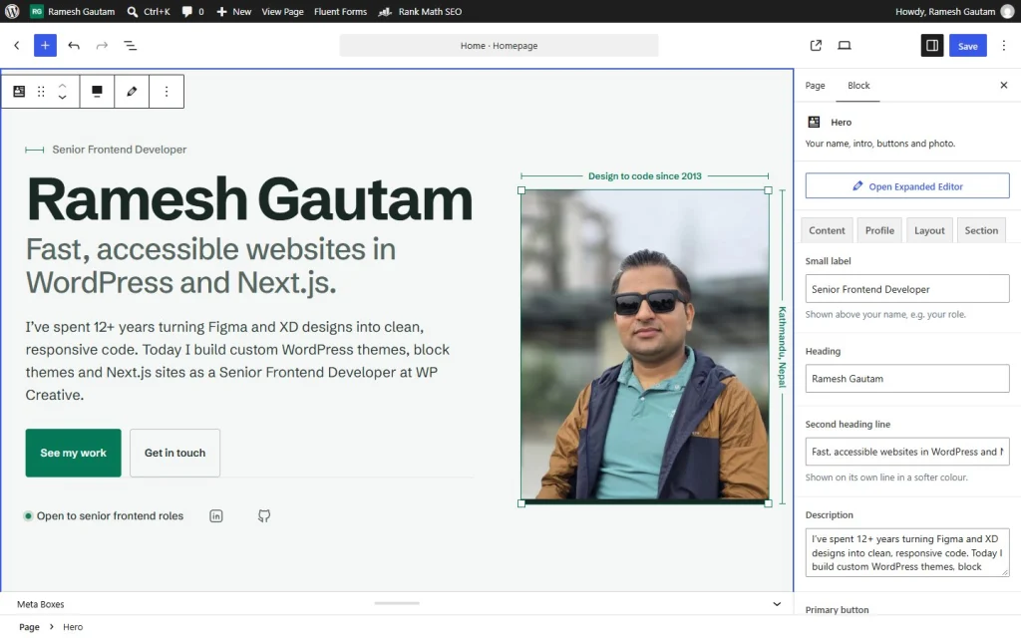The height and width of the screenshot is (638, 1021).
Task: Click the Kathmandu, Nepal vertical label
Action: pyautogui.click(x=782, y=347)
